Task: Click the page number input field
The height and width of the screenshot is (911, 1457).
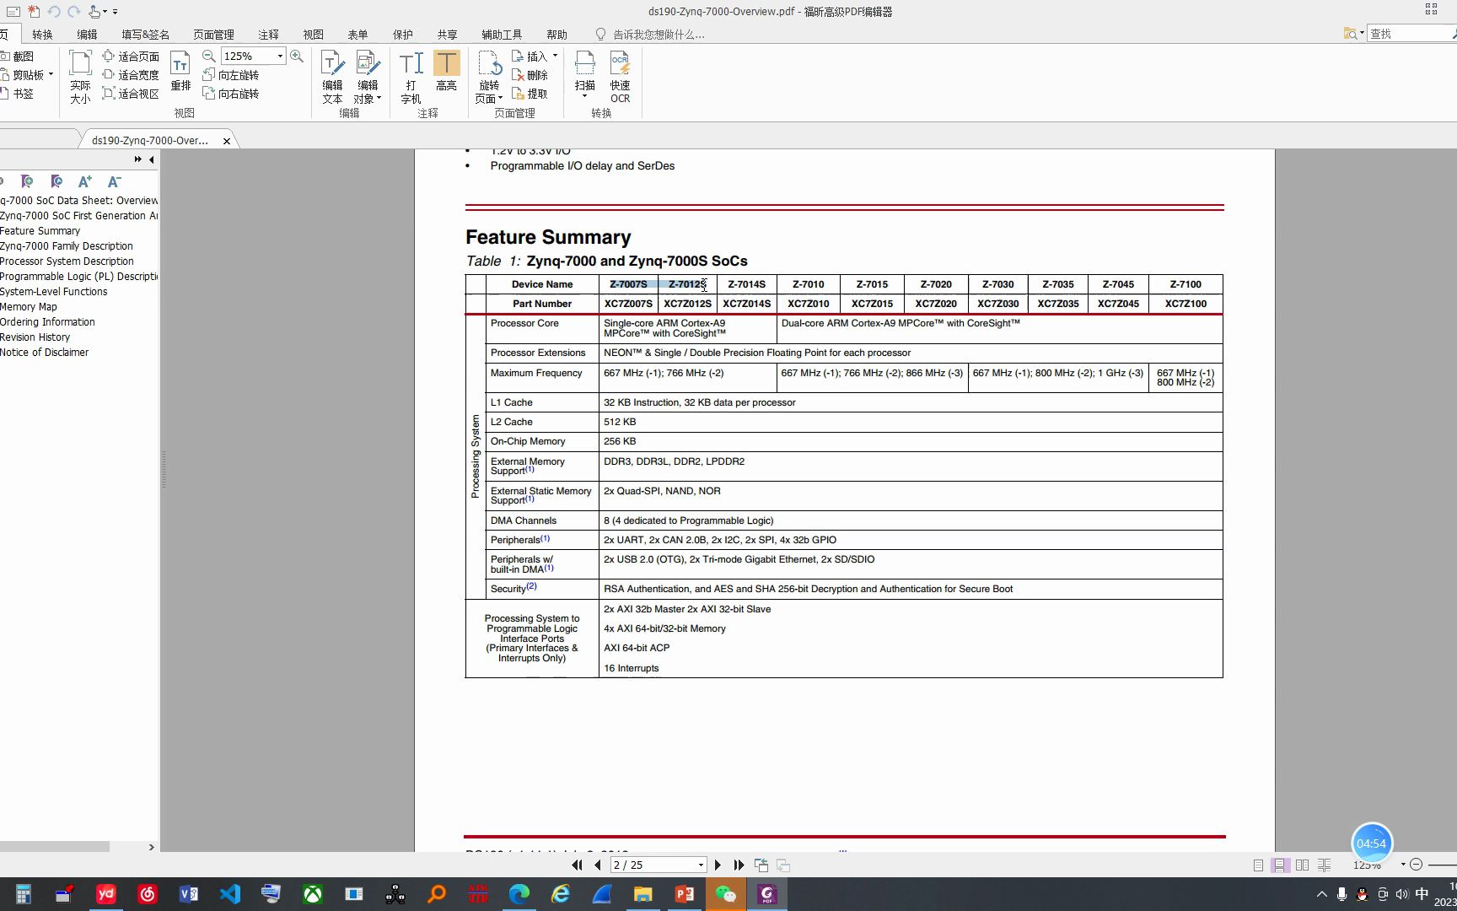Action: click(653, 865)
